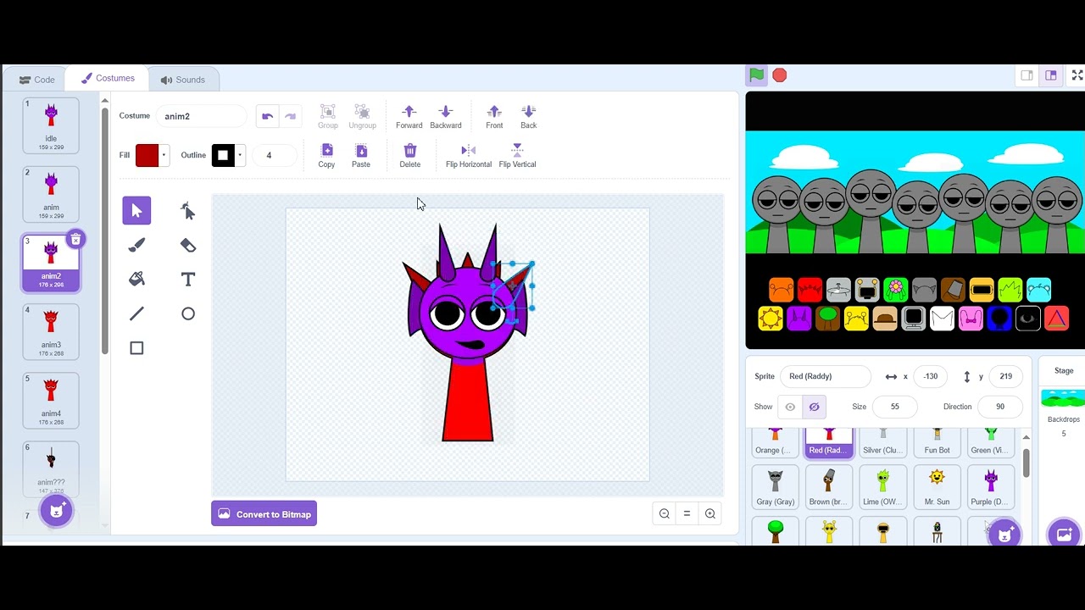Select the Circle tool
This screenshot has width=1085, height=610.
pos(188,313)
